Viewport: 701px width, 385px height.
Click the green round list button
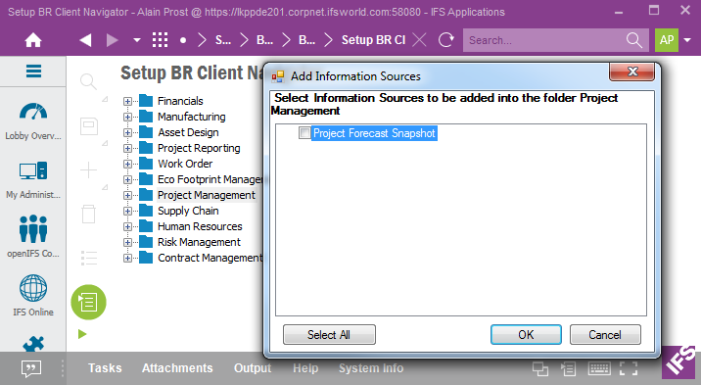click(x=88, y=303)
